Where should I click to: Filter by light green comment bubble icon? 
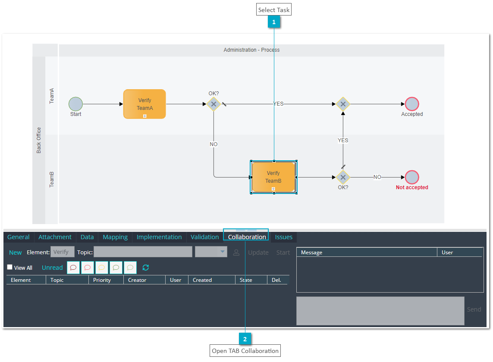pyautogui.click(x=130, y=268)
